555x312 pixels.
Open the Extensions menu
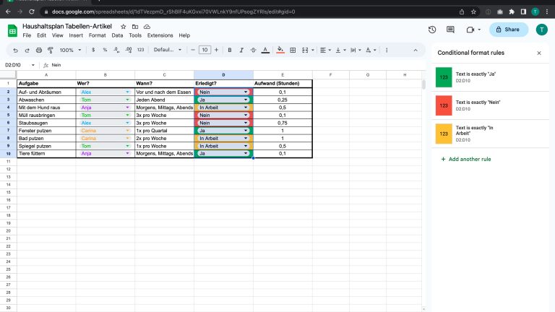click(160, 35)
